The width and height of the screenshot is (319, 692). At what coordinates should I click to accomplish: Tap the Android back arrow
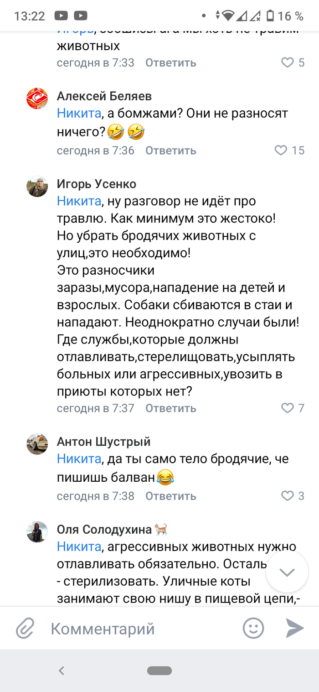tap(62, 671)
